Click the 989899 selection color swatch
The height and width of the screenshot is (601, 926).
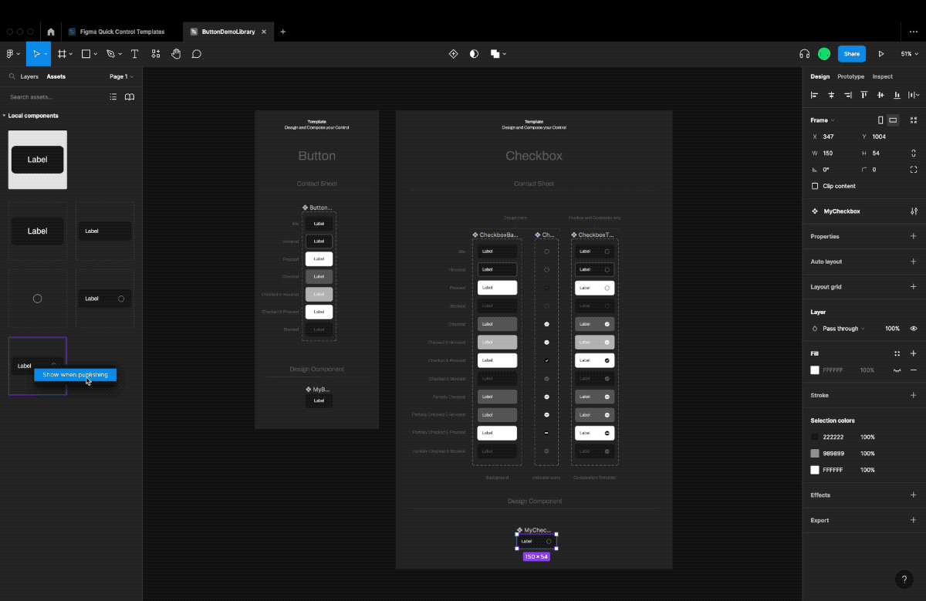click(815, 454)
